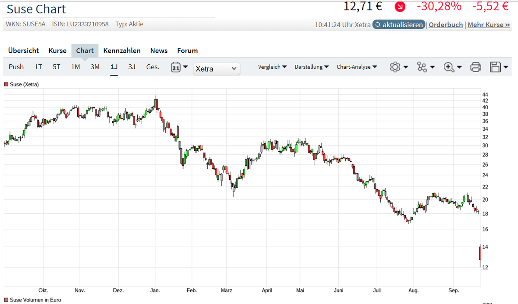Screen dimensions: 518x304
Task: Click the Suse Chart heading
Action: coord(37,9)
